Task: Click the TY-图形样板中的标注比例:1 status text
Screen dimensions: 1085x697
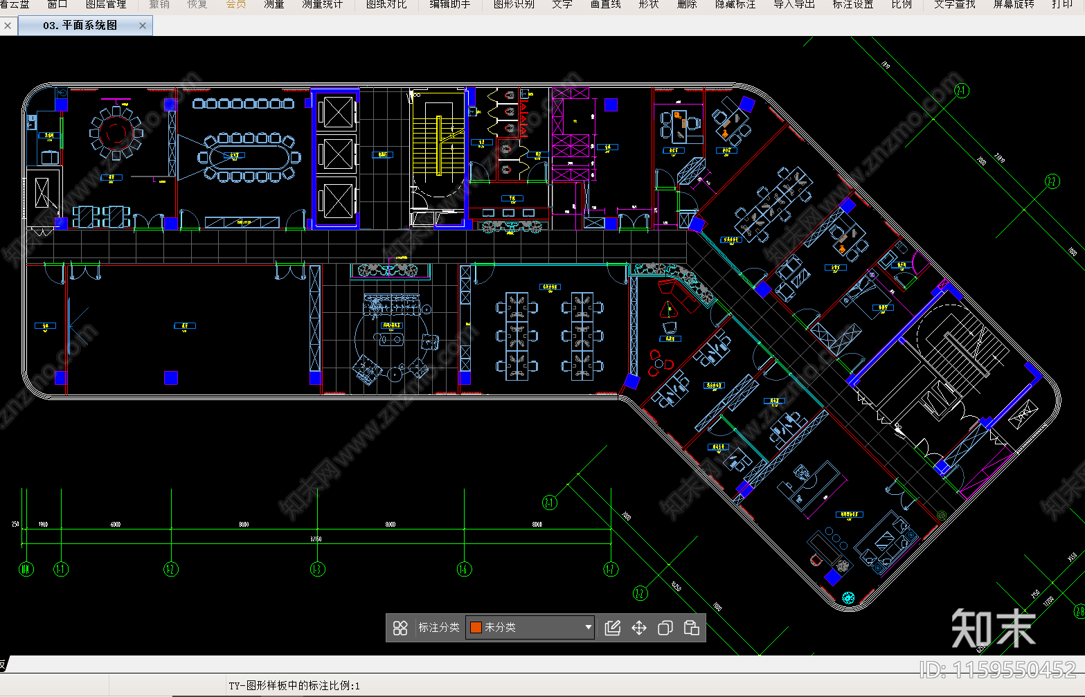Action: click(x=294, y=686)
